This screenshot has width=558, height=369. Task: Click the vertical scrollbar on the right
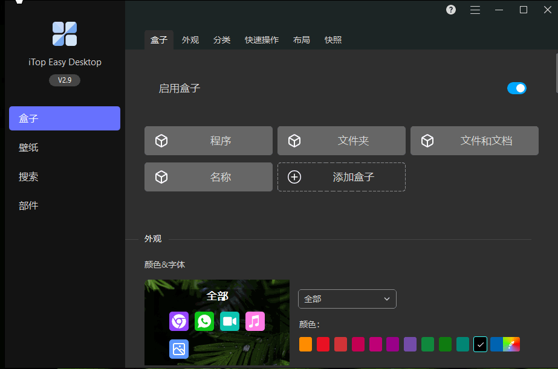pos(556,72)
